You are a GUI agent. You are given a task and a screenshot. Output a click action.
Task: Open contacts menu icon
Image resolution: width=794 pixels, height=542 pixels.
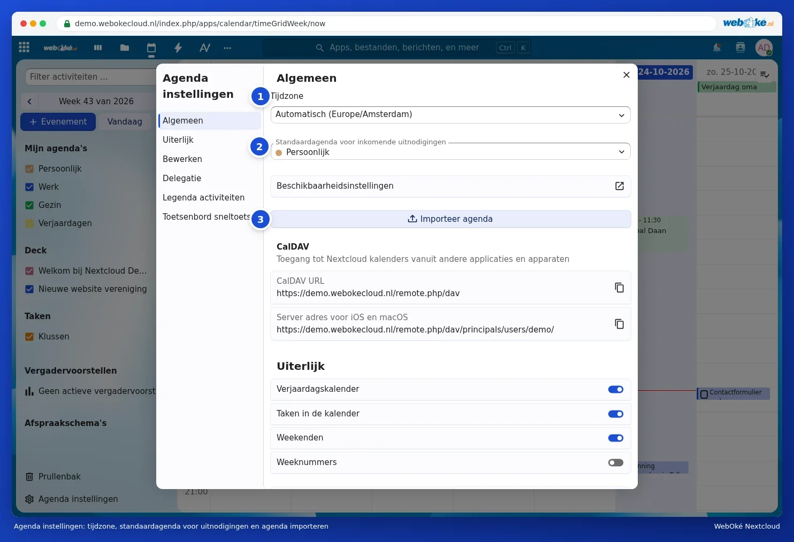(x=740, y=48)
